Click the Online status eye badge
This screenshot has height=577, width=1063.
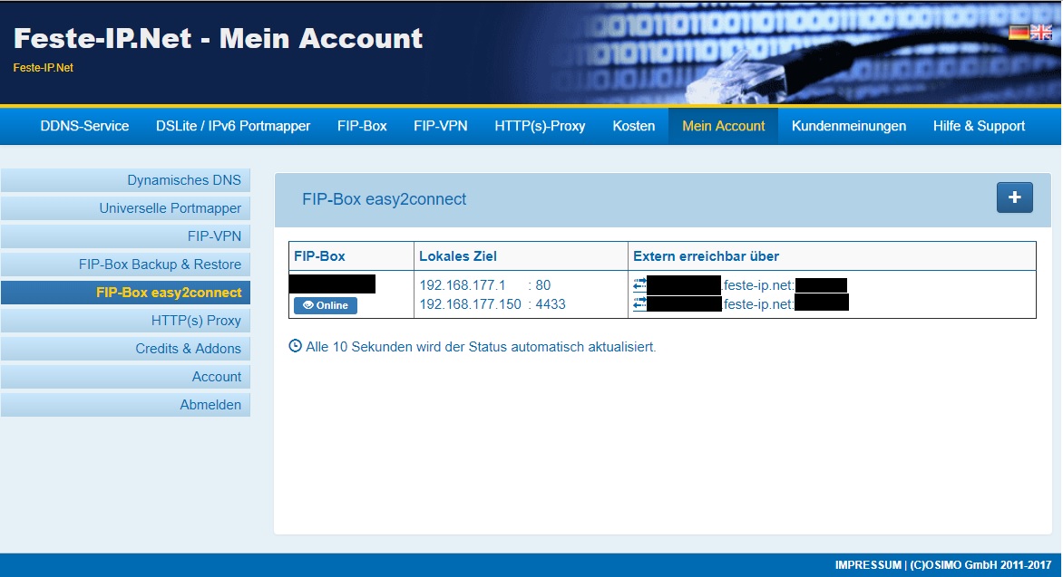point(326,305)
